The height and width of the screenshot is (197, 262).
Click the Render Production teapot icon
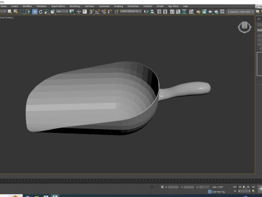pyautogui.click(x=210, y=11)
